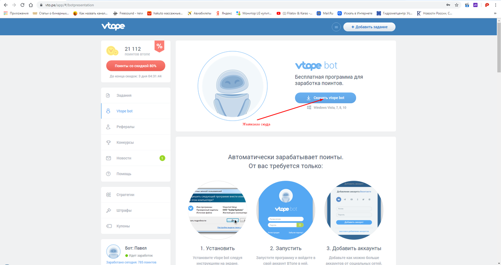Open the Гидрометцентр bookmark
The height and width of the screenshot is (265, 501).
[394, 13]
